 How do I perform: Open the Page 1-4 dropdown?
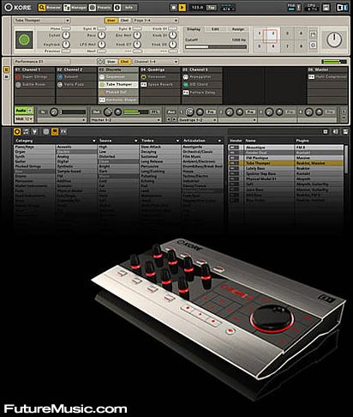155,21
